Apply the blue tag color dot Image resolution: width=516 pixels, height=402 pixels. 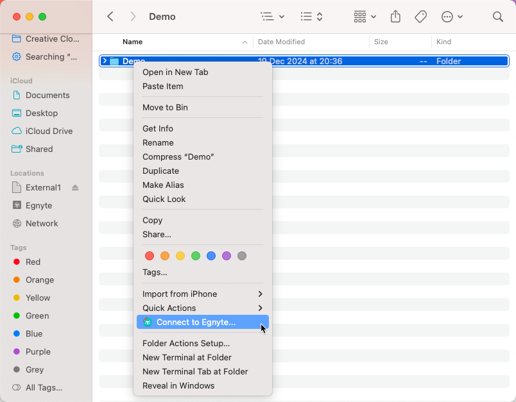pos(211,256)
